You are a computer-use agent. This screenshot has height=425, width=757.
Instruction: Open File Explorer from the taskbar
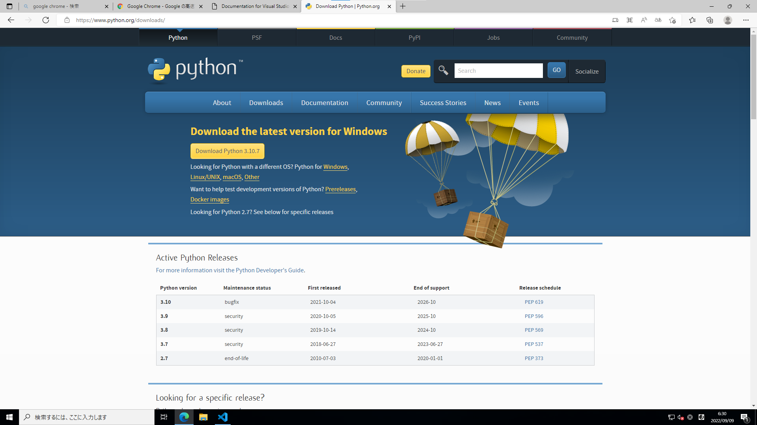click(203, 417)
